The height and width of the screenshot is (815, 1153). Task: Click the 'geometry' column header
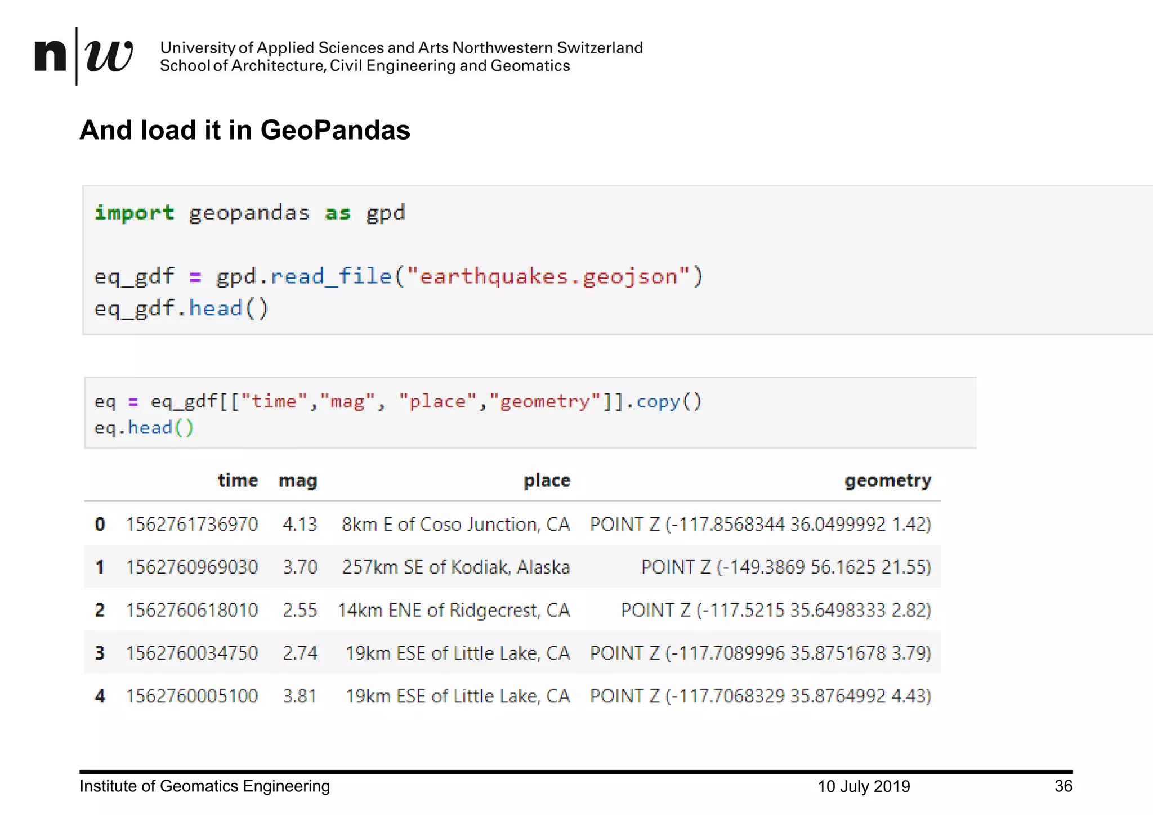pyautogui.click(x=888, y=480)
